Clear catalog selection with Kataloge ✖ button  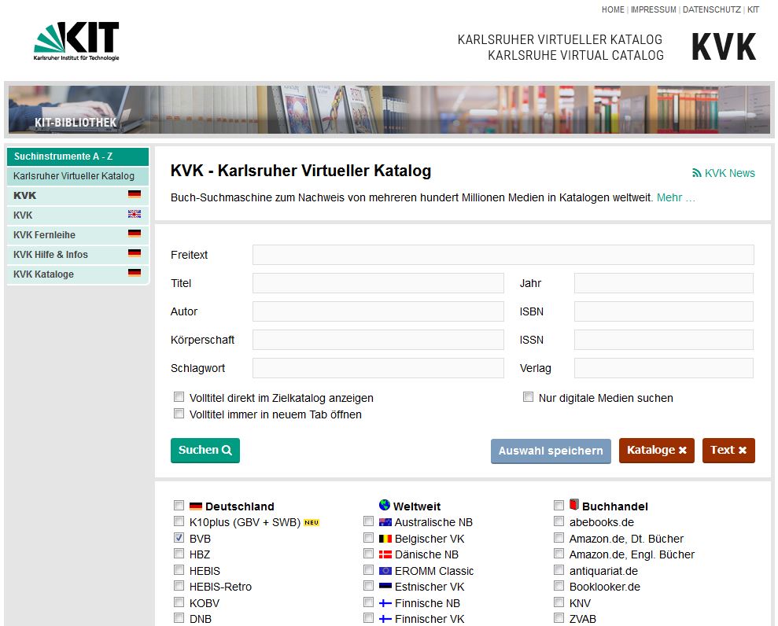point(656,451)
